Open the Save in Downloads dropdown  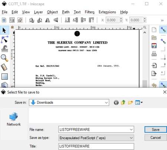[69, 102]
